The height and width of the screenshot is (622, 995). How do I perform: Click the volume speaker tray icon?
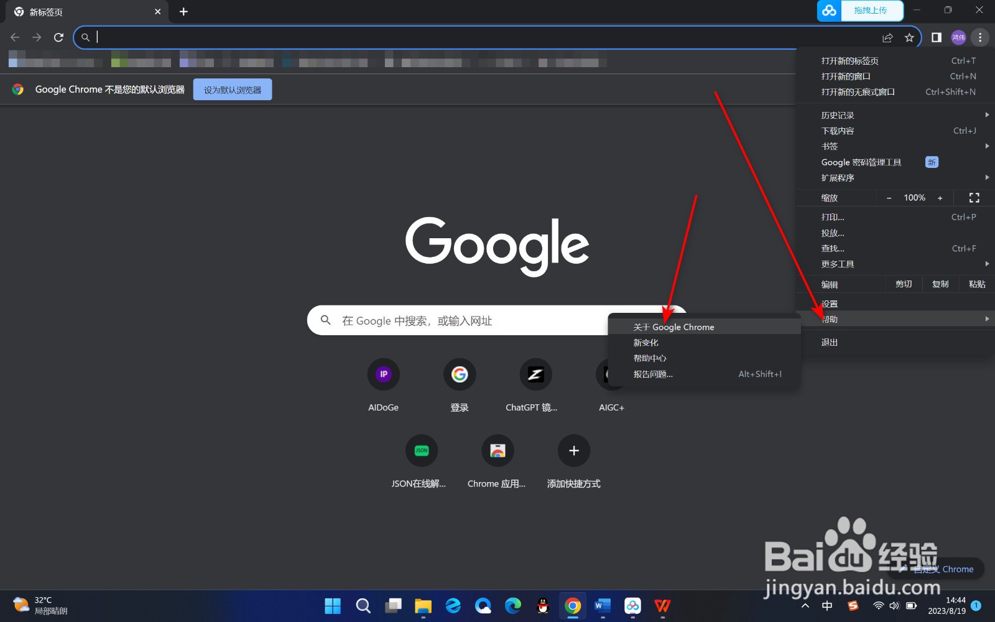[894, 606]
